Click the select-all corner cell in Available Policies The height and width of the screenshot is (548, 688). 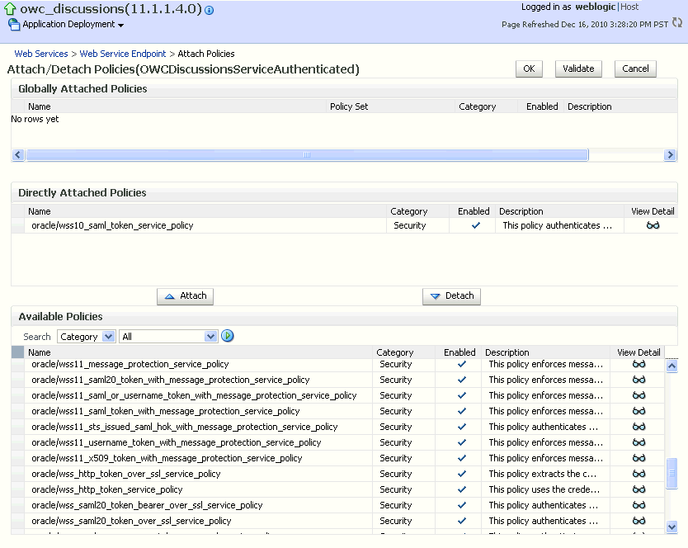pos(17,352)
